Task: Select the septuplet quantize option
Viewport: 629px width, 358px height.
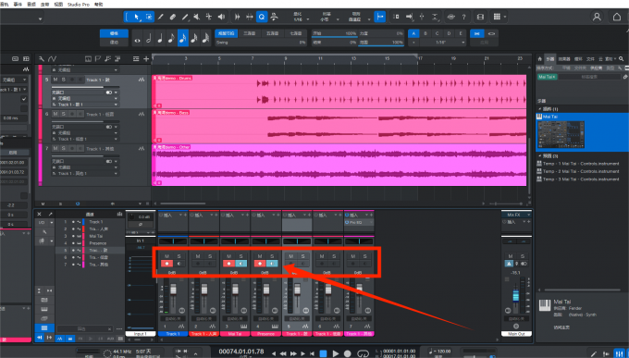Action: (x=296, y=33)
